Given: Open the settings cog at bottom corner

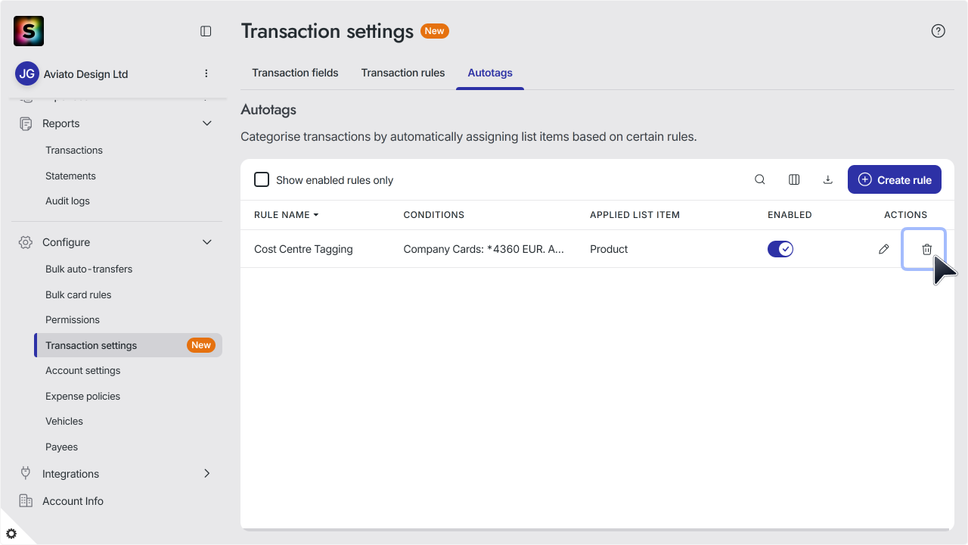Looking at the screenshot, I should (11, 534).
